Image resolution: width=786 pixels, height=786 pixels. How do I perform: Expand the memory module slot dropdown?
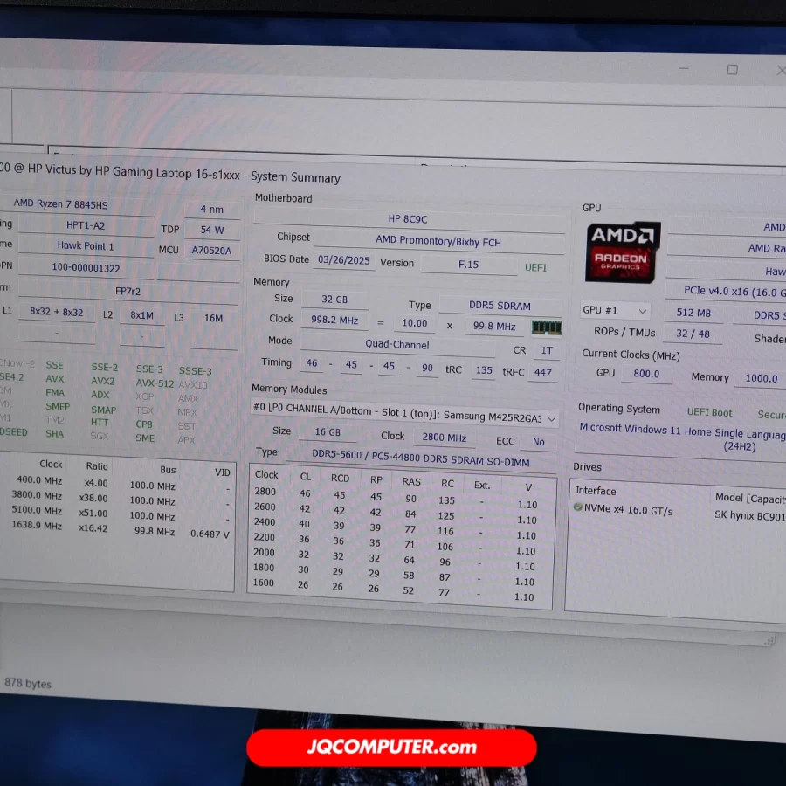tap(552, 420)
